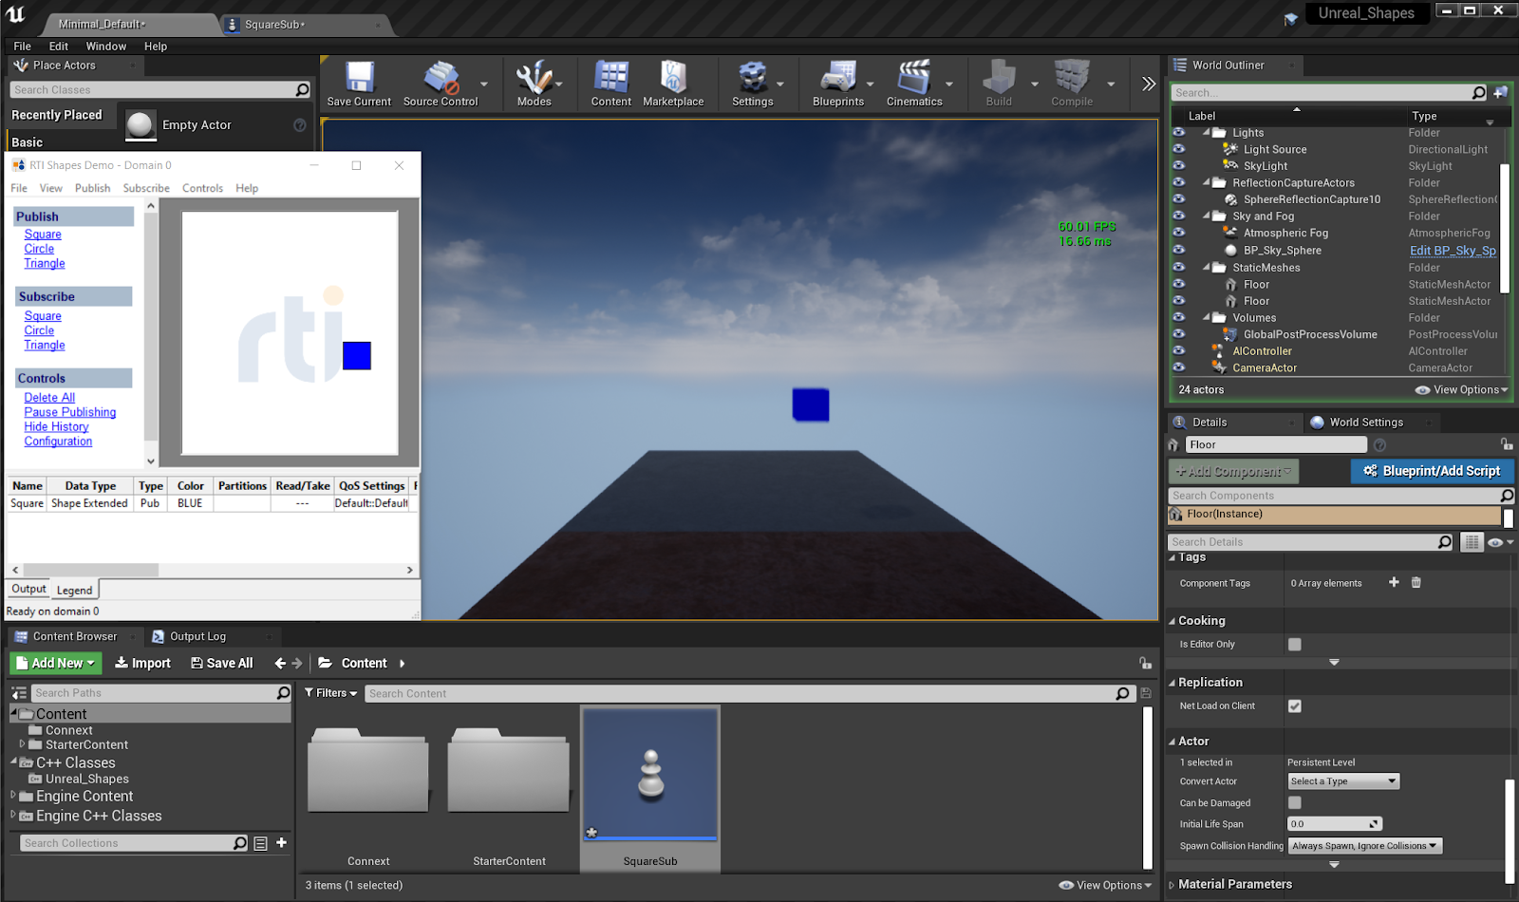Image resolution: width=1519 pixels, height=902 pixels.
Task: Click the Import button in Content Browser
Action: [x=142, y=663]
